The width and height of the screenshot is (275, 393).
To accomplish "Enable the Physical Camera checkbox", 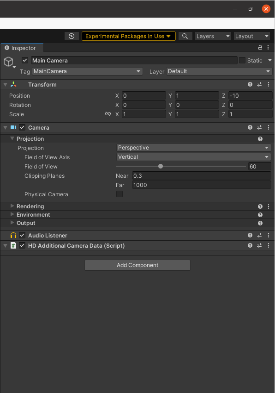I will pos(120,194).
